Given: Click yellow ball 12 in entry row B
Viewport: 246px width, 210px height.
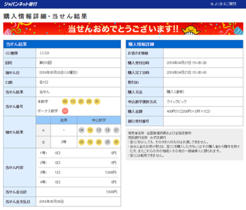Looking at the screenshot, I should (90, 142).
